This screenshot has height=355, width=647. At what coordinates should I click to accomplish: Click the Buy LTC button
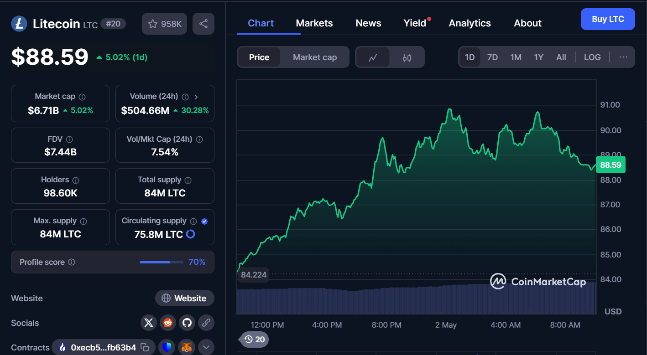608,19
